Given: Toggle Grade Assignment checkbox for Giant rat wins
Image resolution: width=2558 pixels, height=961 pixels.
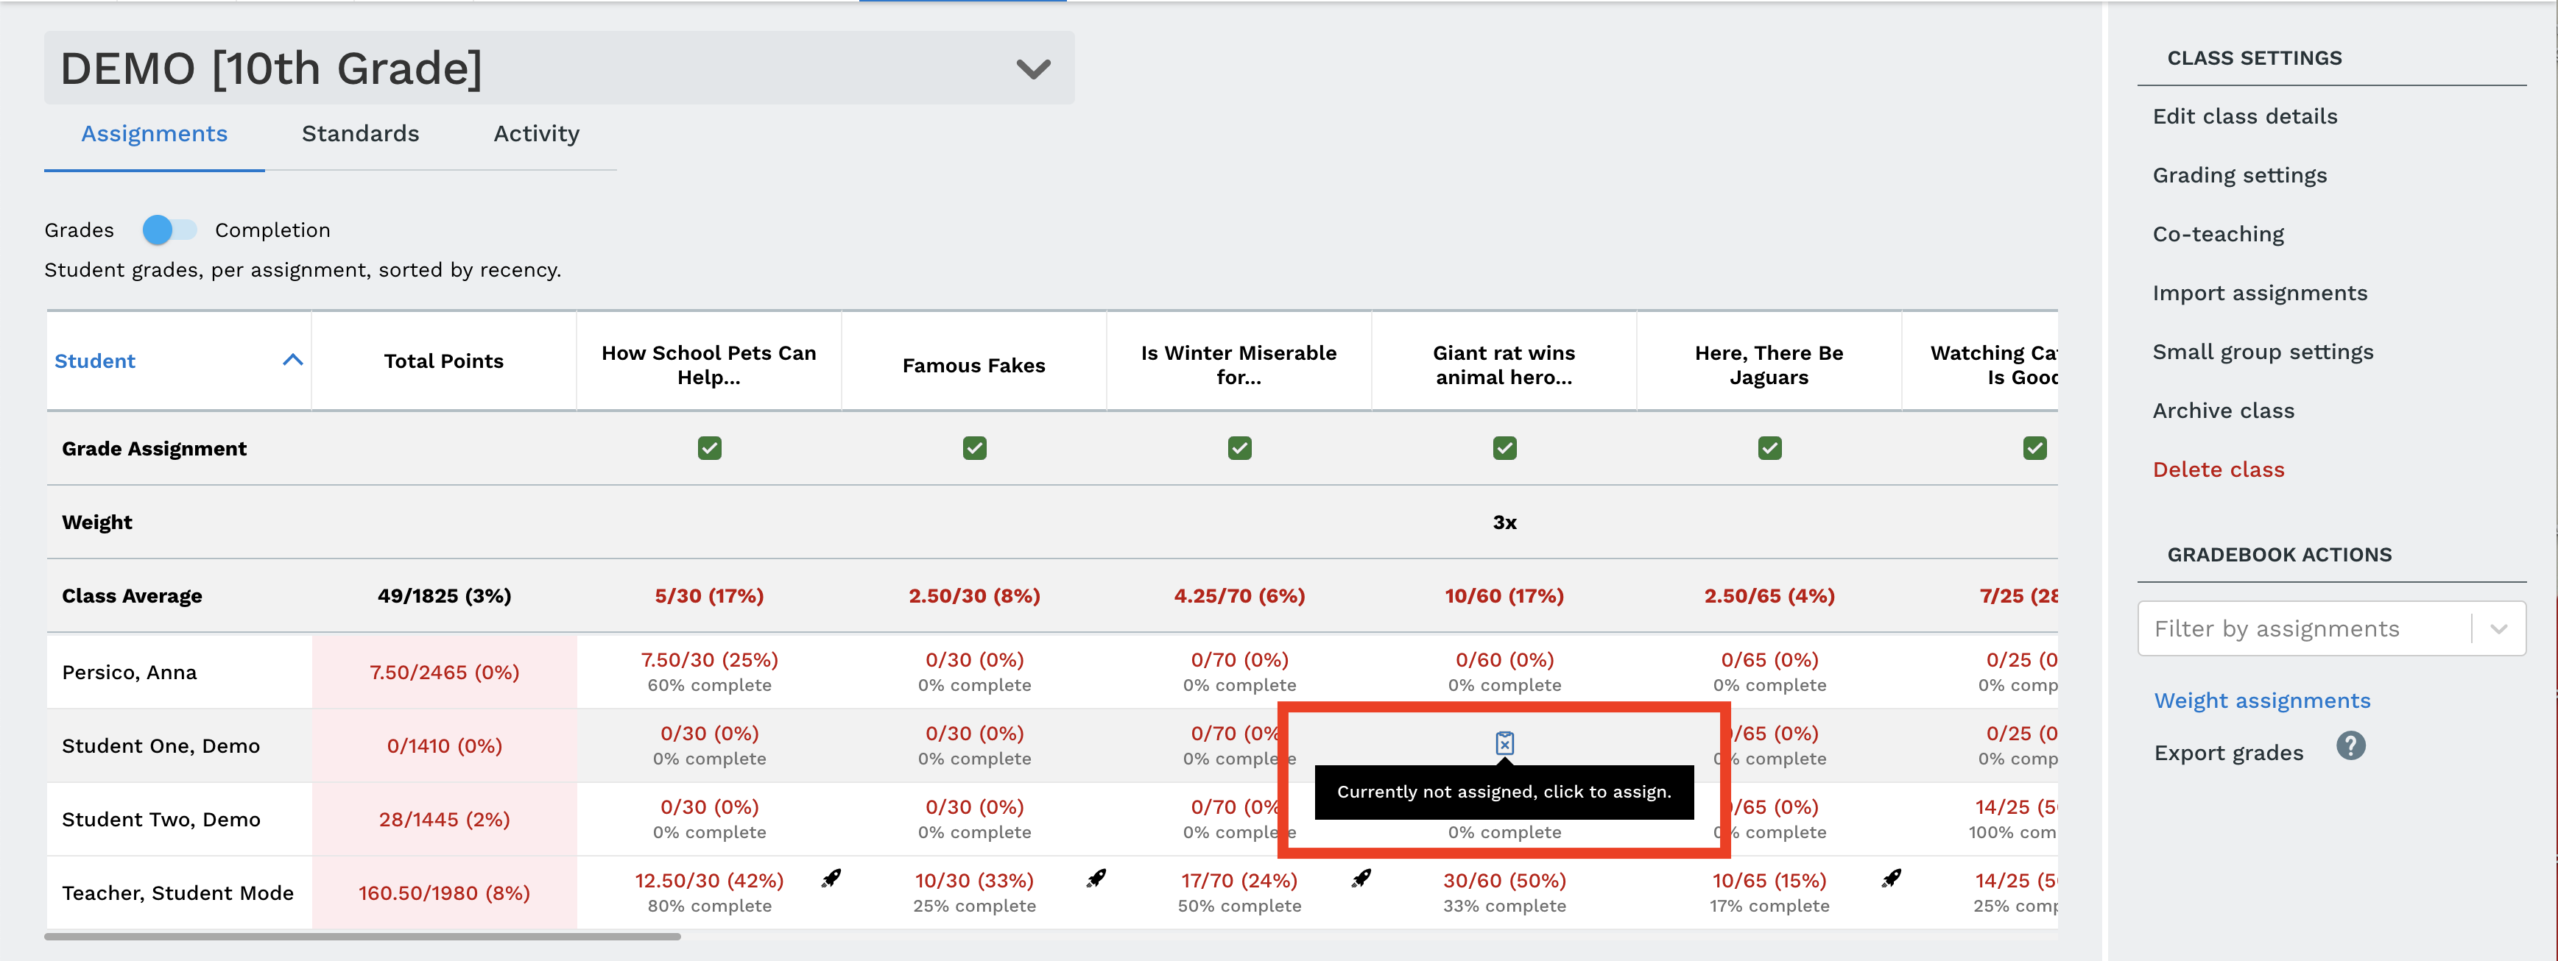Looking at the screenshot, I should 1504,447.
